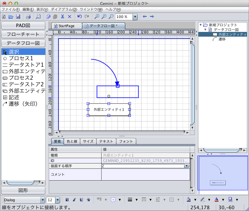Click the shadow effect icon
Screen dimensions: 249x211
(230, 199)
